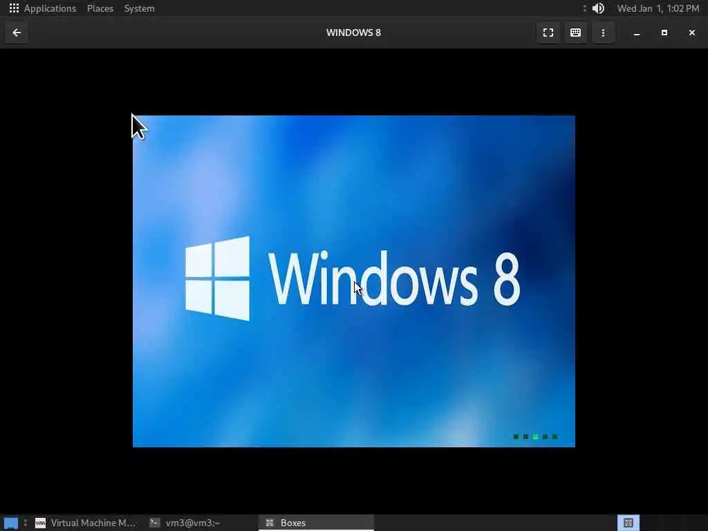This screenshot has height=531, width=708.
Task: Maximize the Boxes window
Action: coord(664,32)
